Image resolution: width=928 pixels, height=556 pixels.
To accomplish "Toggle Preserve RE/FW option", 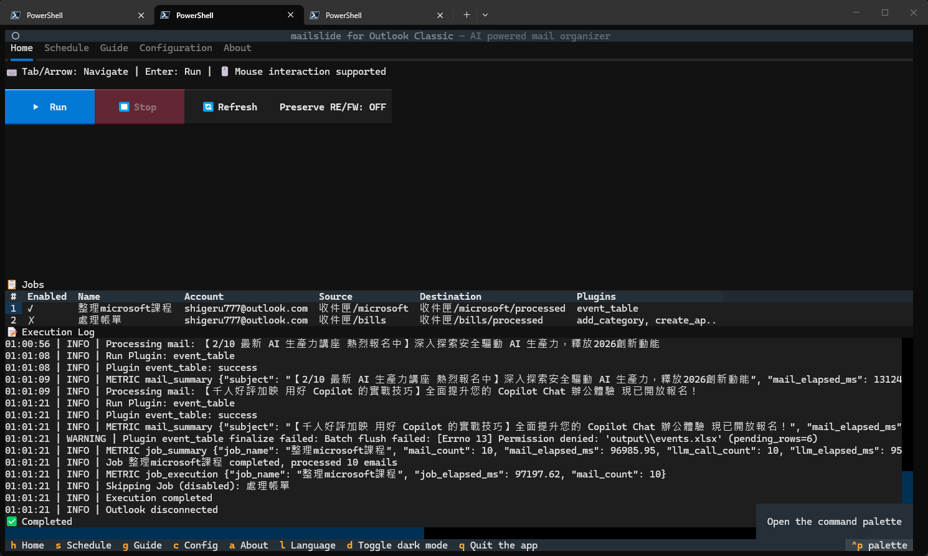I will tap(333, 107).
